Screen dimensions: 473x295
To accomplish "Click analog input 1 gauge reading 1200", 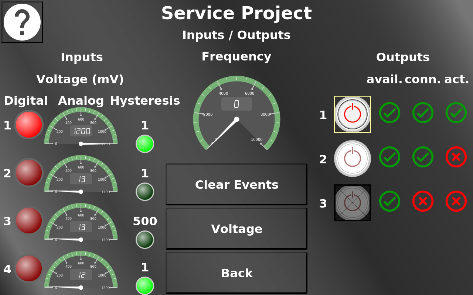I will pos(81,127).
